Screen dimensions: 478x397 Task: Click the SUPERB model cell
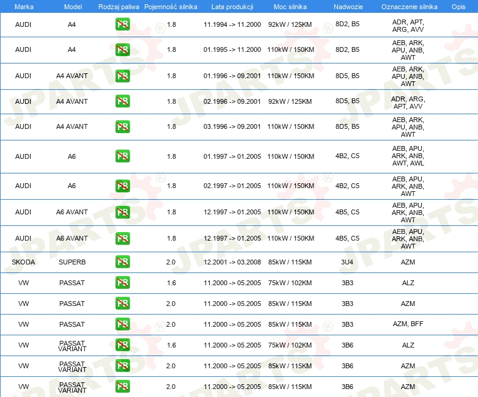point(72,262)
